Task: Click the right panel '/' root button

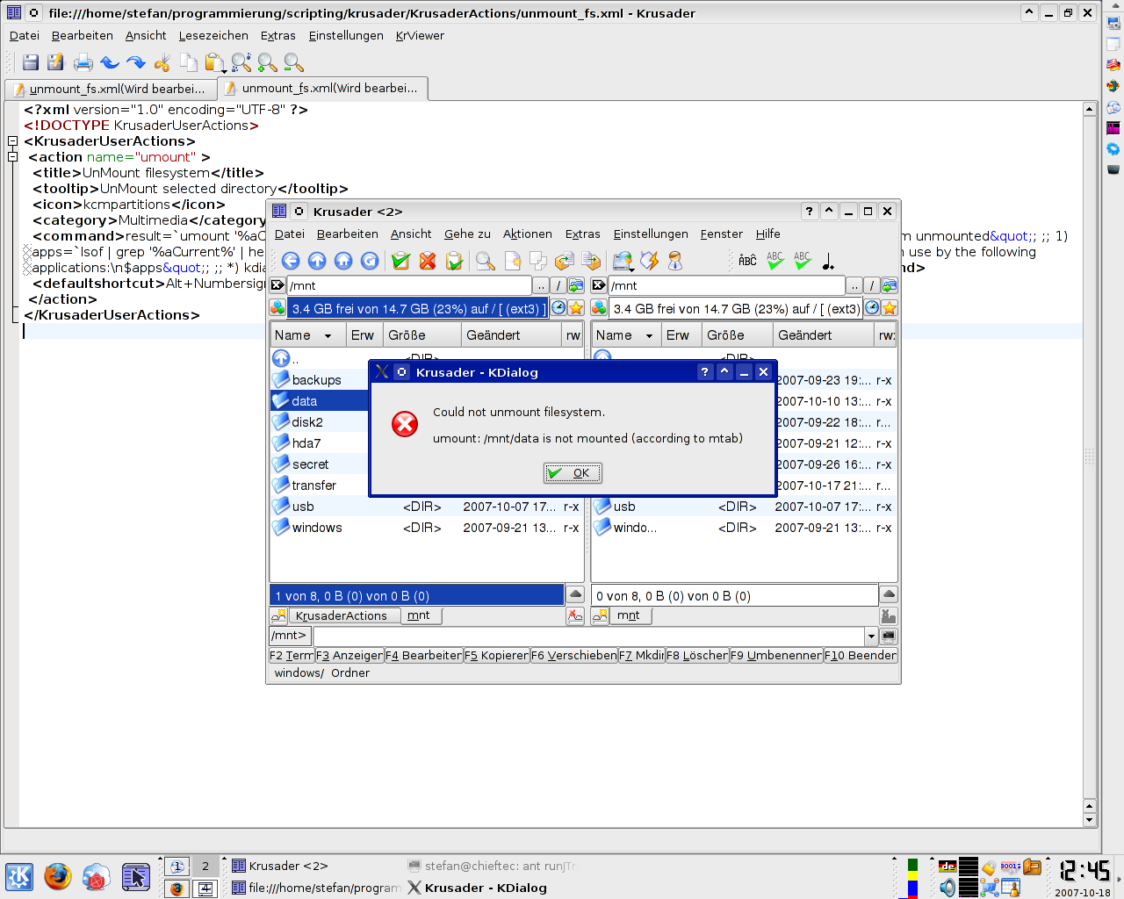Action: point(872,285)
